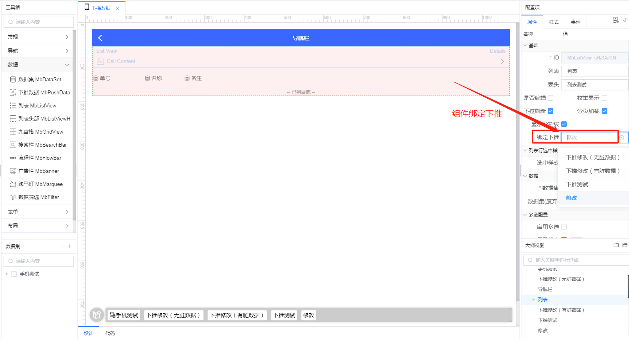
Task: Disable the 下拉刷新 checkbox
Action: [550, 111]
